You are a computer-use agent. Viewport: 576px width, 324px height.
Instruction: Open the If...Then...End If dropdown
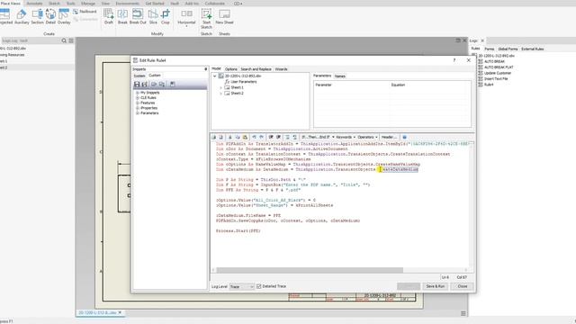318,137
